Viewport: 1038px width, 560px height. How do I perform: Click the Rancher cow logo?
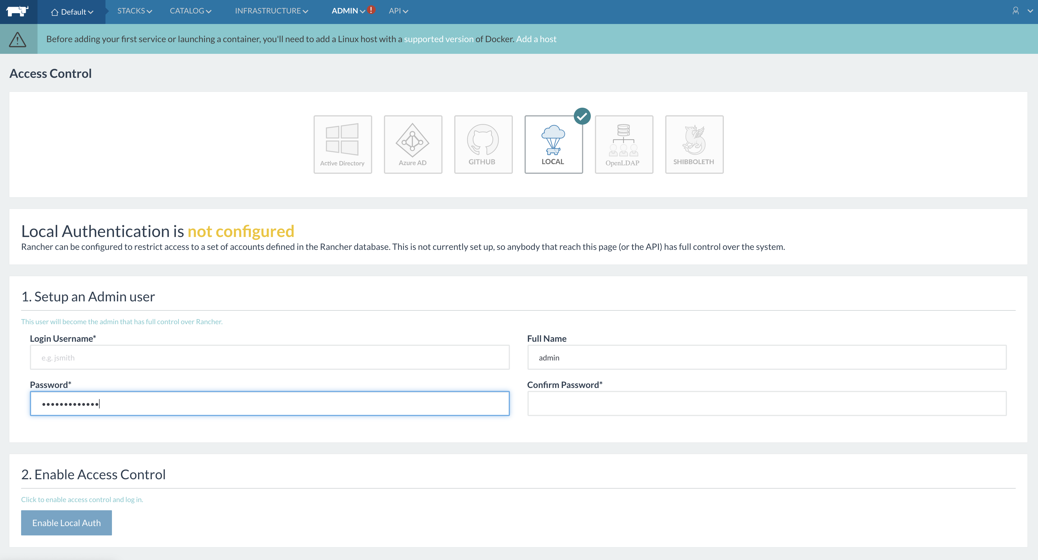point(17,11)
